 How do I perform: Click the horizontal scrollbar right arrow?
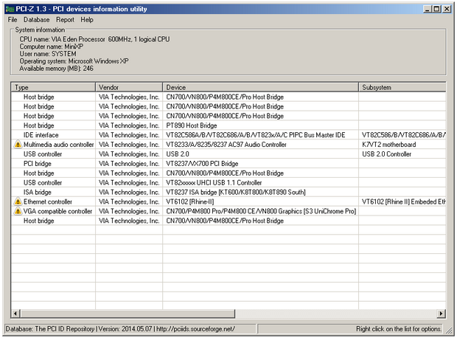(442, 314)
